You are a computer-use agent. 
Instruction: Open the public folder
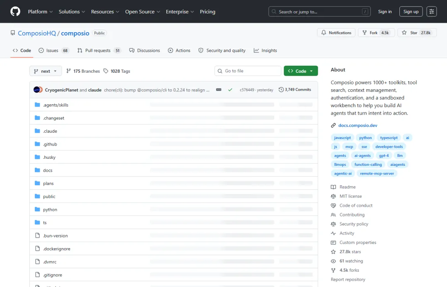point(49,197)
